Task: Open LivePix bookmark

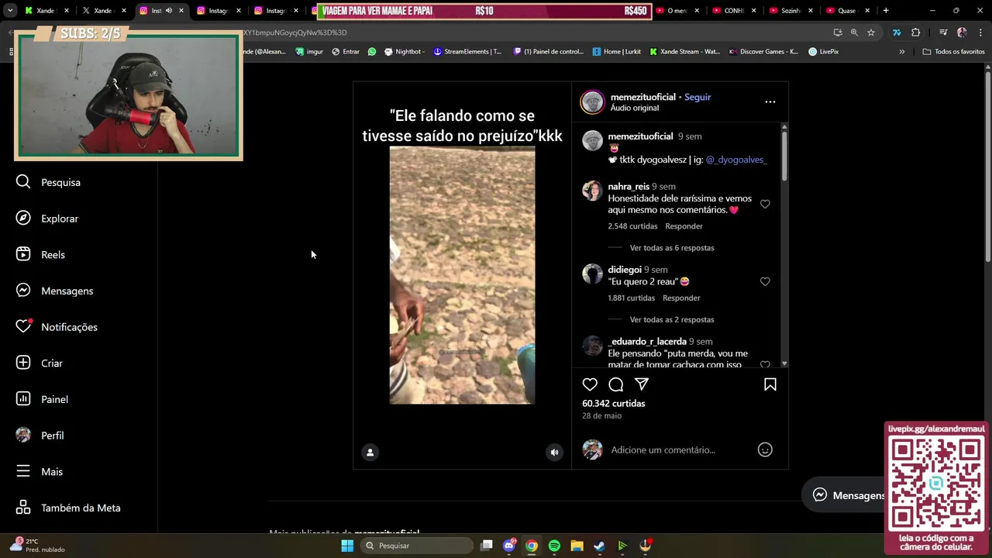Action: click(823, 52)
